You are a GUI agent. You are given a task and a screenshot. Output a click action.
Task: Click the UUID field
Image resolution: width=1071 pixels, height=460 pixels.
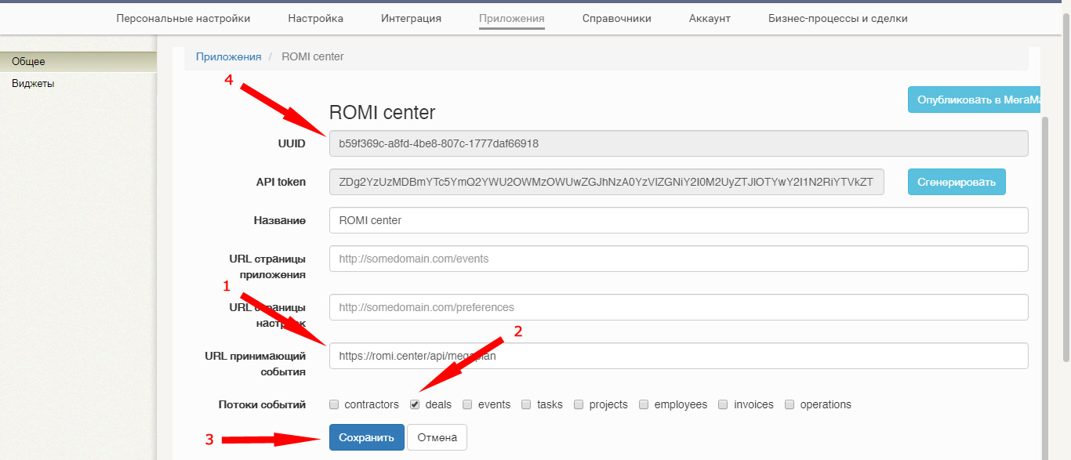coord(678,143)
